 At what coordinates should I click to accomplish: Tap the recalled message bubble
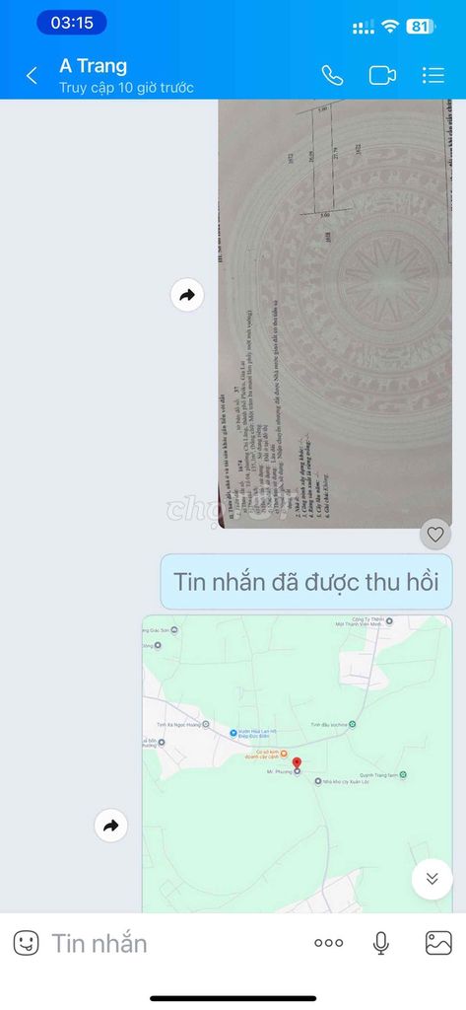(306, 582)
